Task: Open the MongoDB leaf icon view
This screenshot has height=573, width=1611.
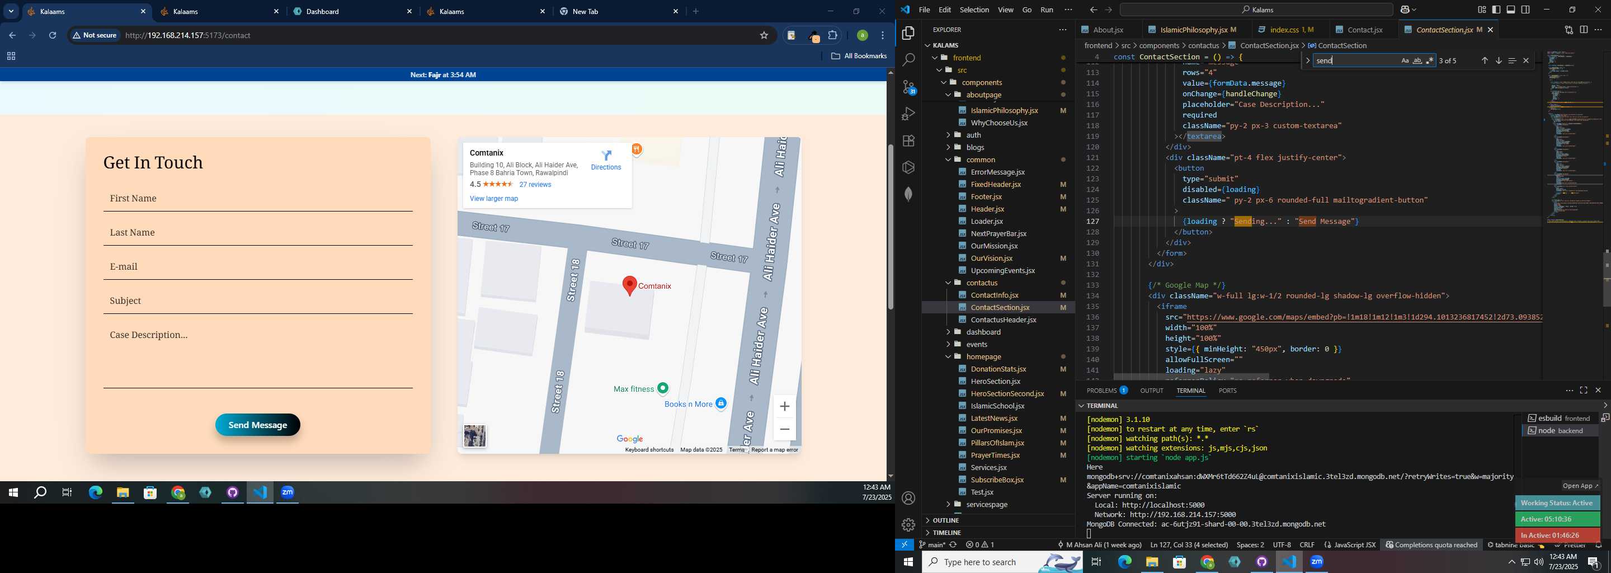Action: [x=908, y=195]
